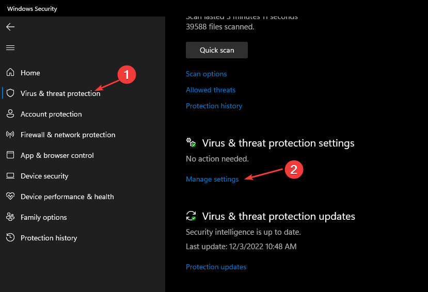Click the Protection history clock icon
This screenshot has height=292, width=428.
coord(10,238)
